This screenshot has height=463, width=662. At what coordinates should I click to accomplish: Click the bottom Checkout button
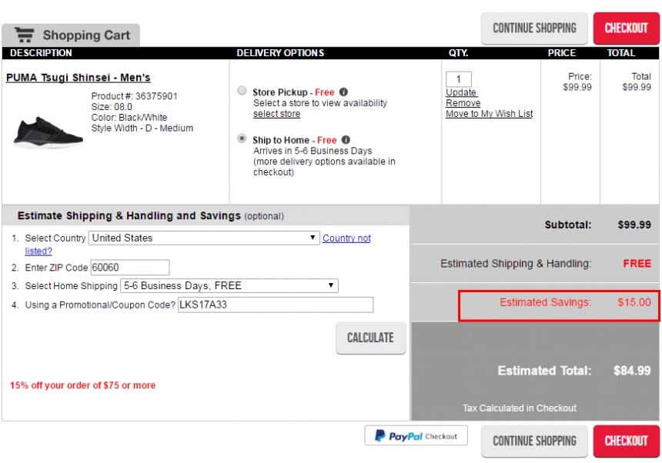626,441
